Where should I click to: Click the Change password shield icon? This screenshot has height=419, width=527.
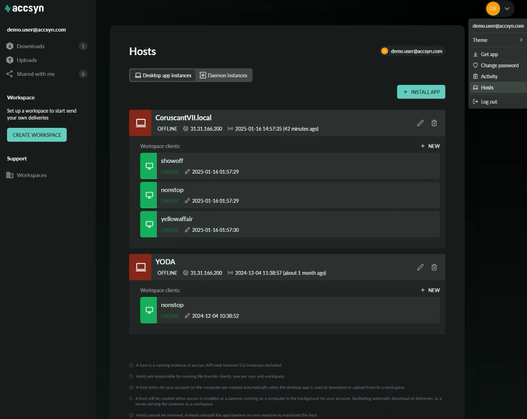click(475, 66)
